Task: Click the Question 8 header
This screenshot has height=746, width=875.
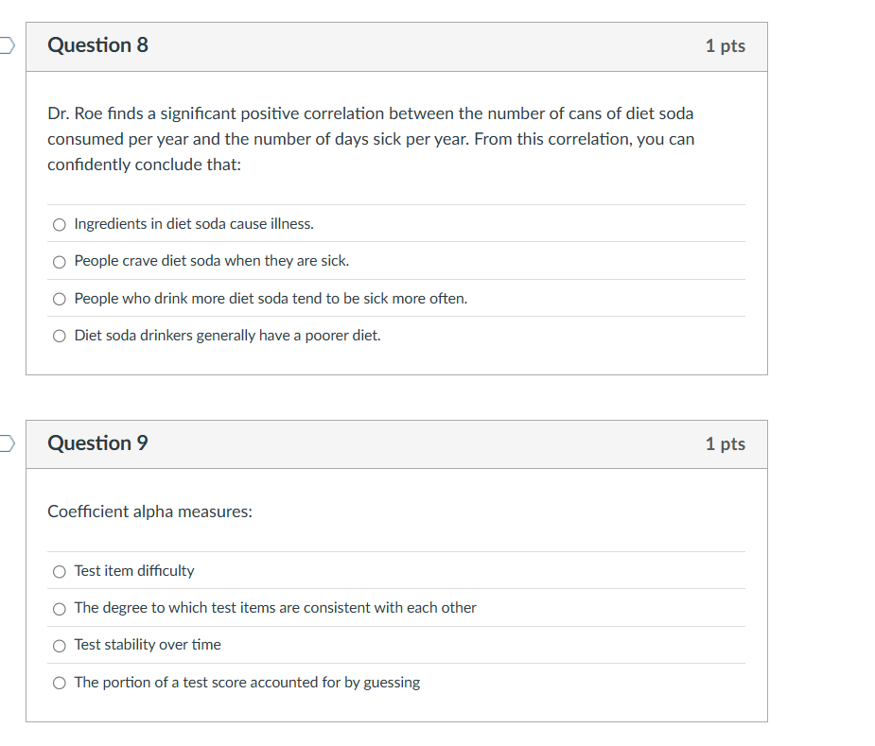Action: point(97,45)
